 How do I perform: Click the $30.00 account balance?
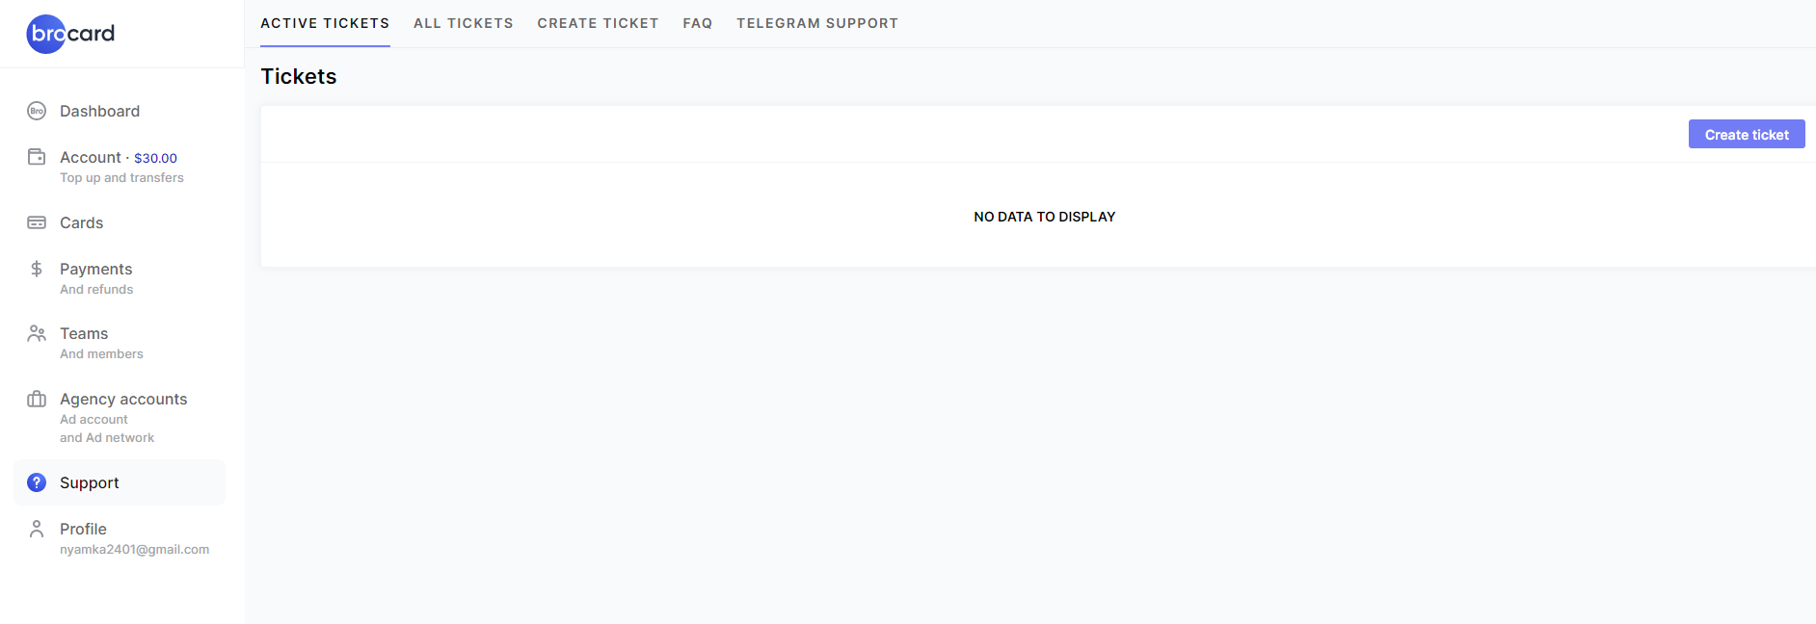point(155,158)
